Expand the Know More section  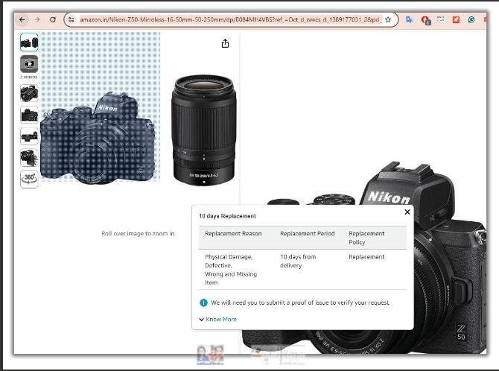220,319
